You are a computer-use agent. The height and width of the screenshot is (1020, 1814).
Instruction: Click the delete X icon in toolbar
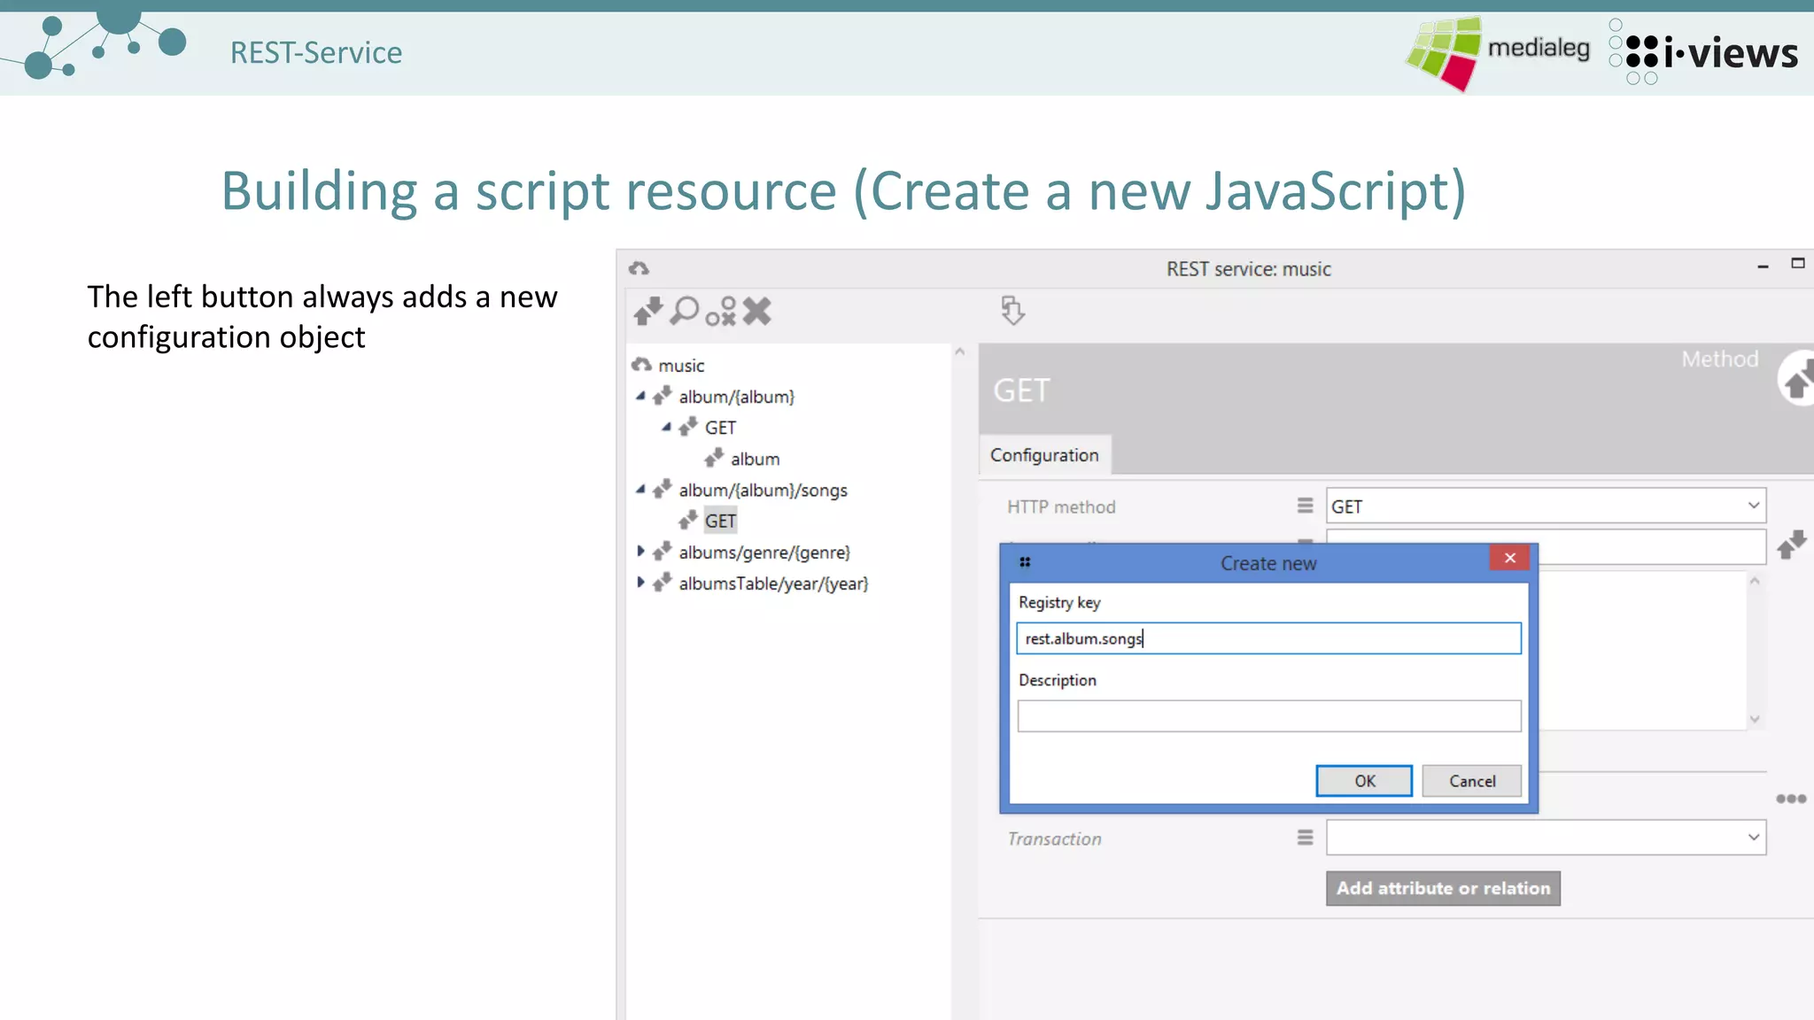coord(757,312)
